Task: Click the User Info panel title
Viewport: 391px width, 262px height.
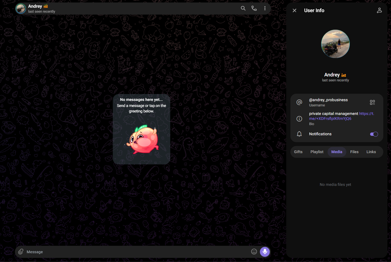Action: coord(314,10)
